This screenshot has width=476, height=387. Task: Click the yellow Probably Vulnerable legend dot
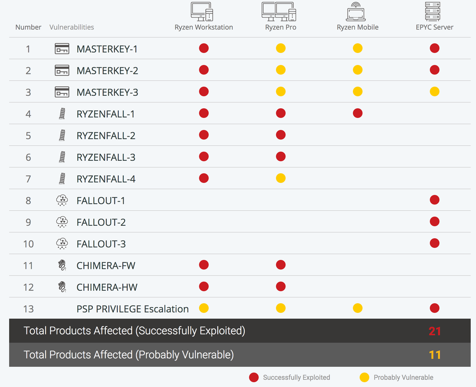tap(364, 377)
